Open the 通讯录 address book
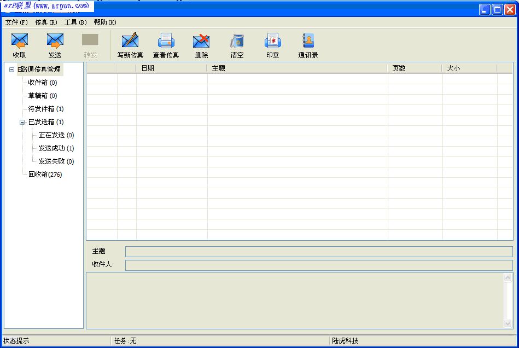The image size is (519, 348). [307, 44]
